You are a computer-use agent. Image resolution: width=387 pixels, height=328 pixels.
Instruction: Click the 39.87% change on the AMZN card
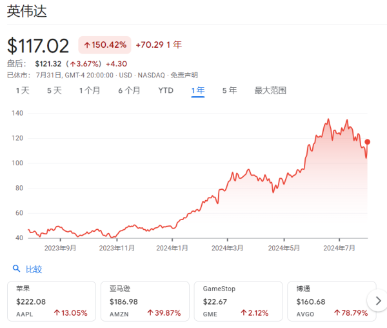pyautogui.click(x=164, y=313)
